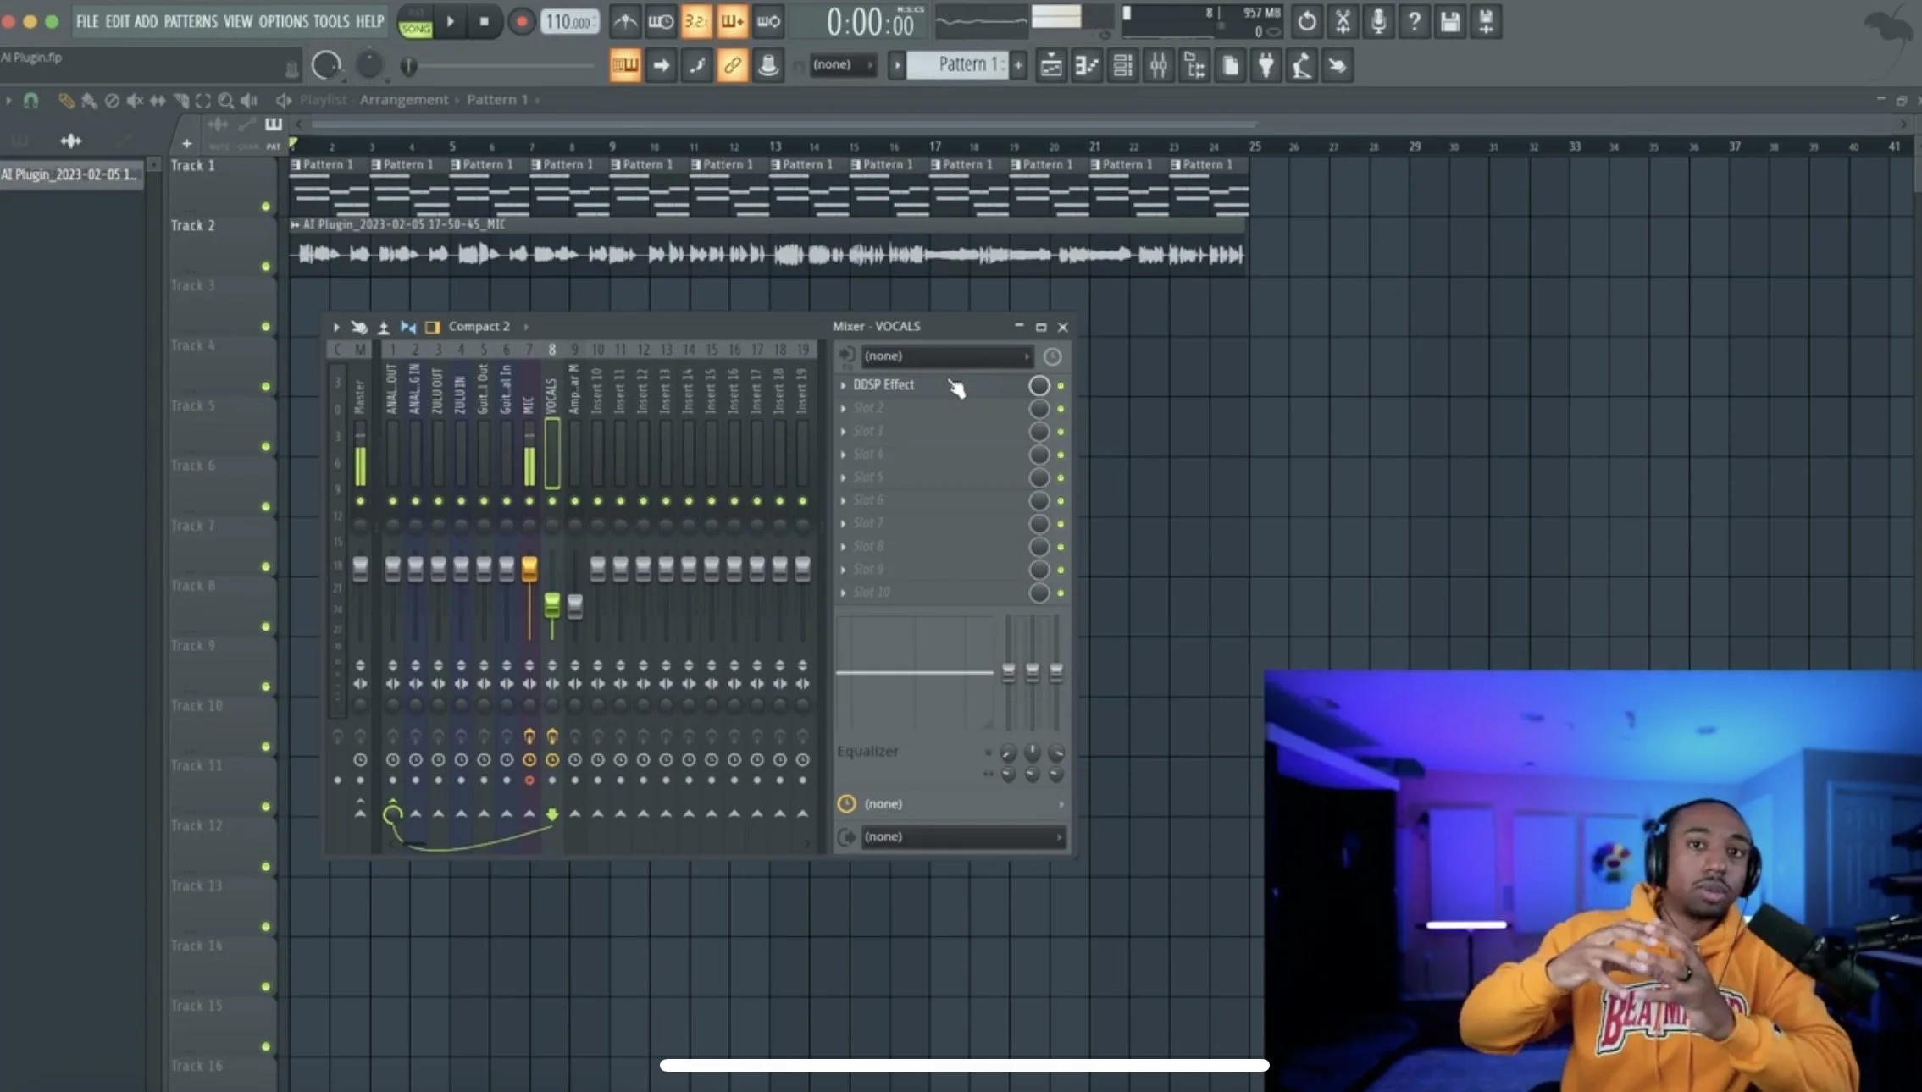Open the OPTIONS menu

point(285,21)
